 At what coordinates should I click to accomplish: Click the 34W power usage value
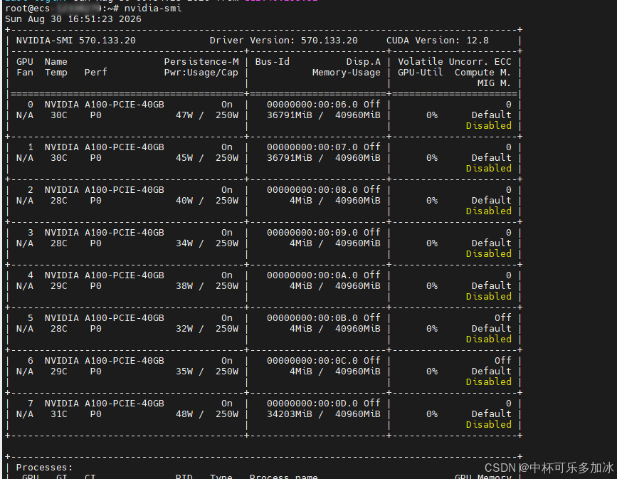tap(184, 243)
